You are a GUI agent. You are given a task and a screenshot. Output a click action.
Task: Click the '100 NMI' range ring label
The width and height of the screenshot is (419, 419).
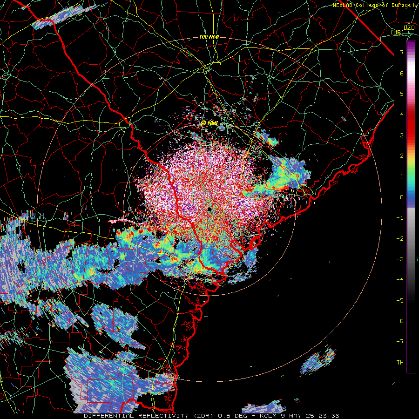coord(209,37)
